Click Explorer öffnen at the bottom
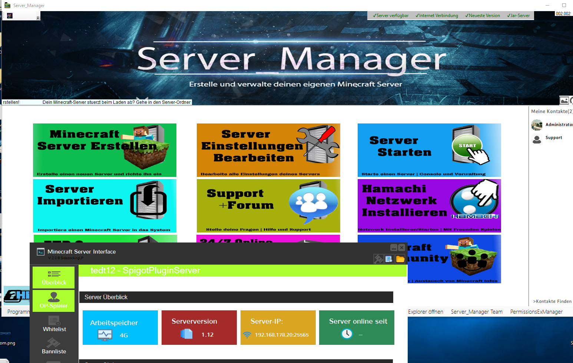Screen dimensions: 573x363 click(425, 312)
